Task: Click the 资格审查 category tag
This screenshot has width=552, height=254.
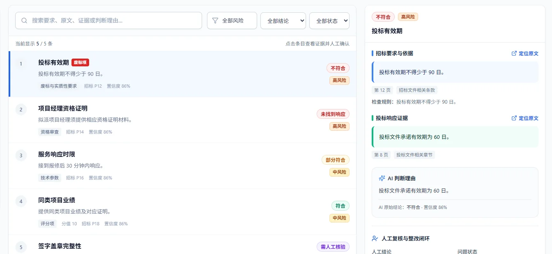Action: coord(50,132)
